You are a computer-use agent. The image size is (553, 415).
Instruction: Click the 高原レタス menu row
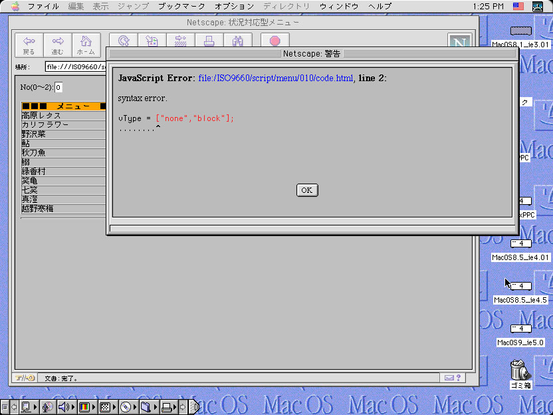(x=64, y=116)
